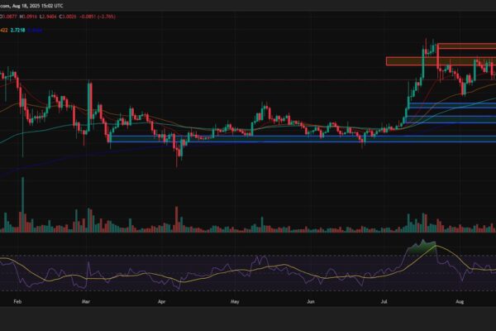Select the topmost red resistance zone rectangle
The image size is (496, 331).
[x=467, y=46]
